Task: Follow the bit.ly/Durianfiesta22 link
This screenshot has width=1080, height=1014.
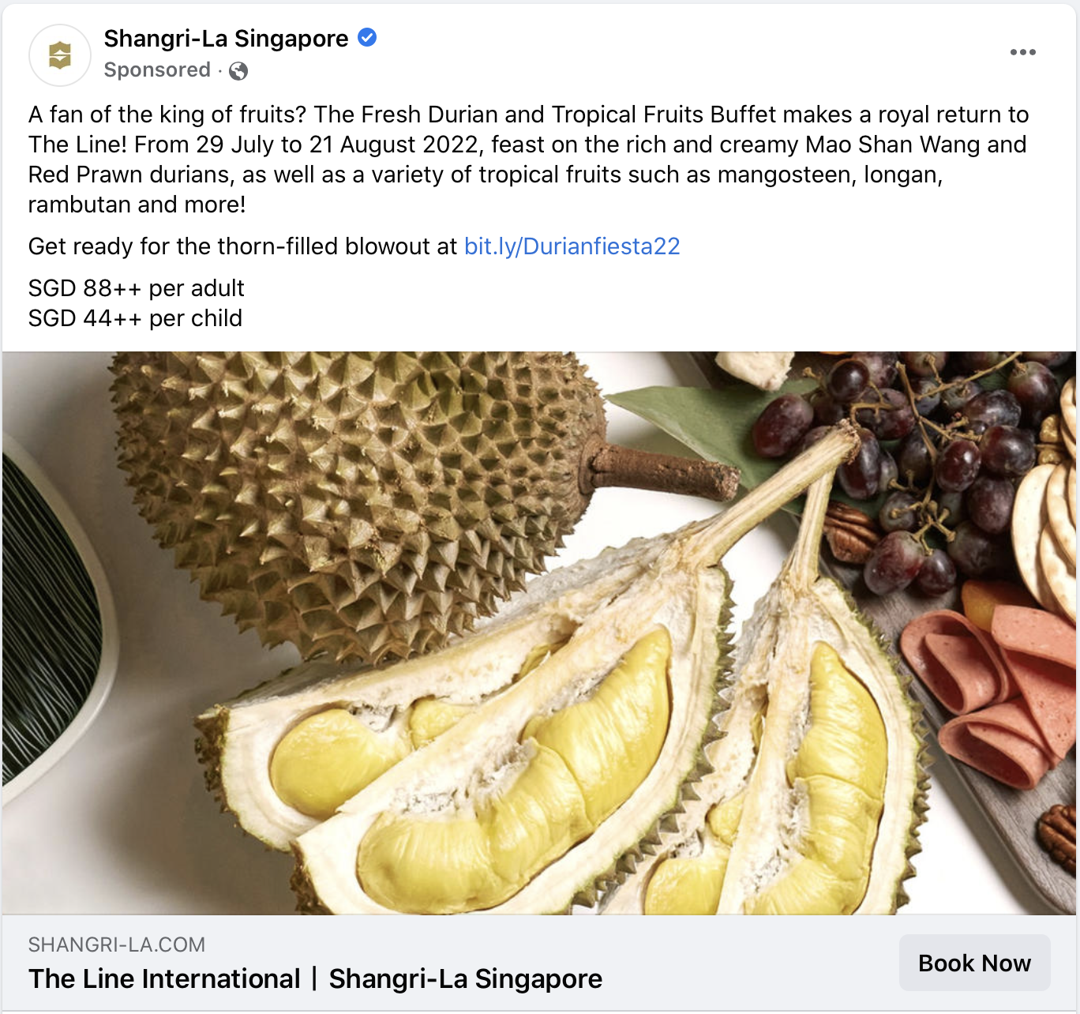Action: pyautogui.click(x=572, y=246)
